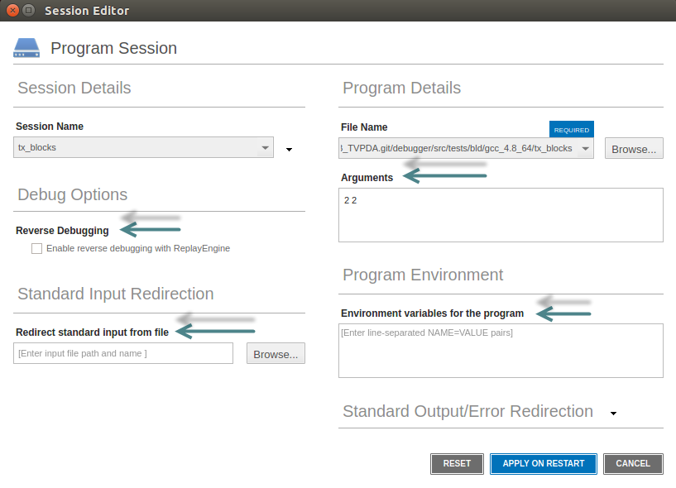Click APPLY ON RESTART button
Viewport: 676px width, 488px height.
pos(543,463)
